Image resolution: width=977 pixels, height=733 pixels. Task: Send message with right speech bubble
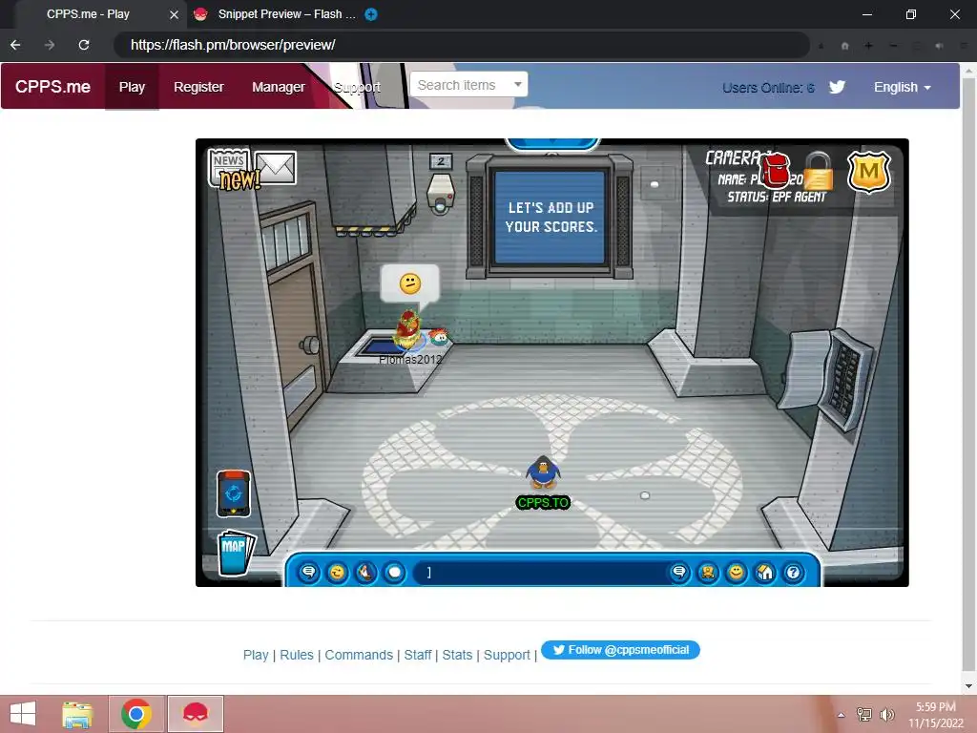coord(679,573)
